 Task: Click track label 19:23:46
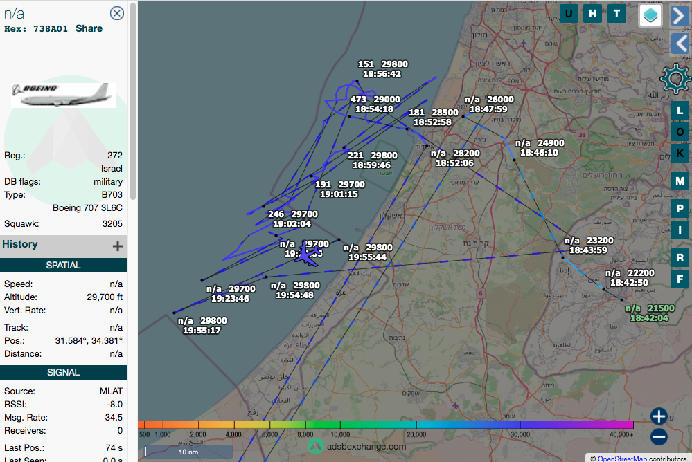click(231, 299)
